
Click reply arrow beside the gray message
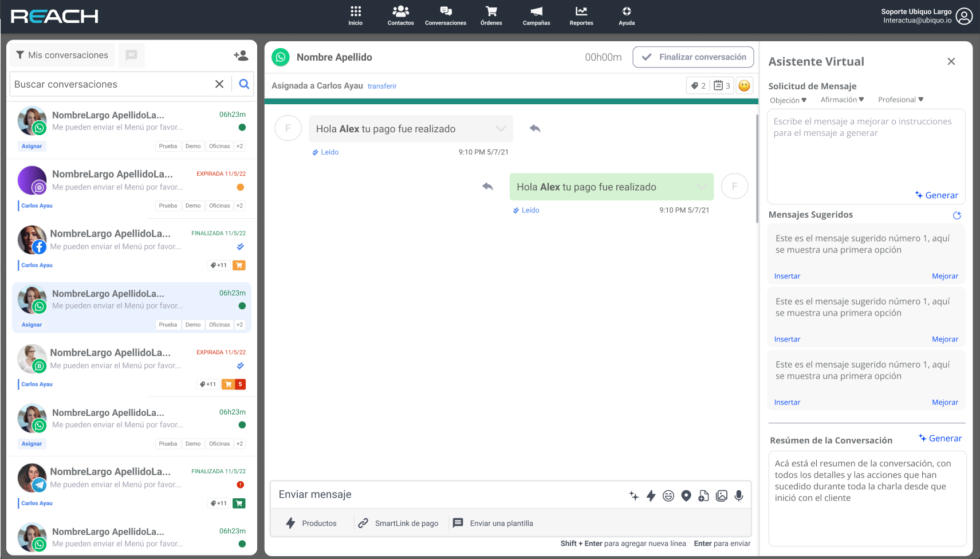(535, 128)
